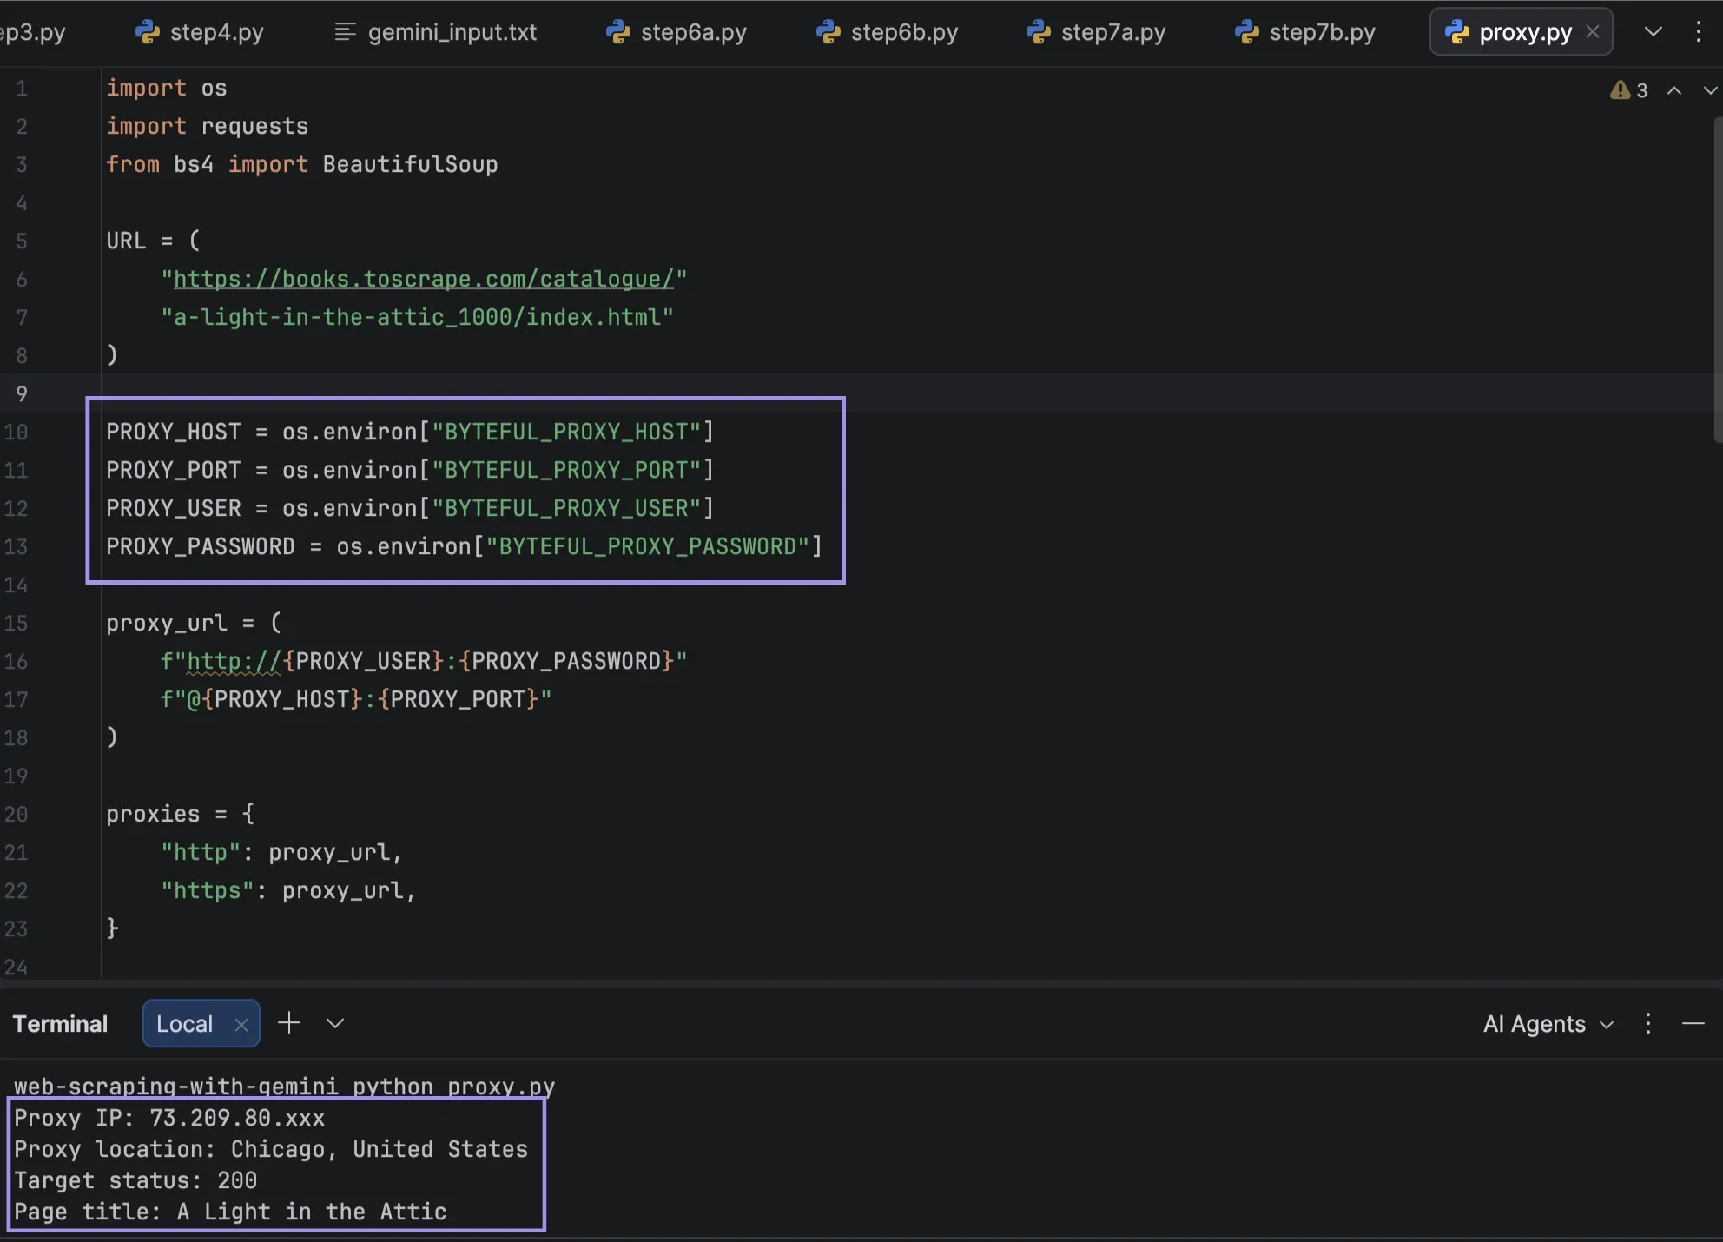Viewport: 1723px width, 1242px height.
Task: Click the gemini_input.txt text file icon
Action: pos(345,32)
